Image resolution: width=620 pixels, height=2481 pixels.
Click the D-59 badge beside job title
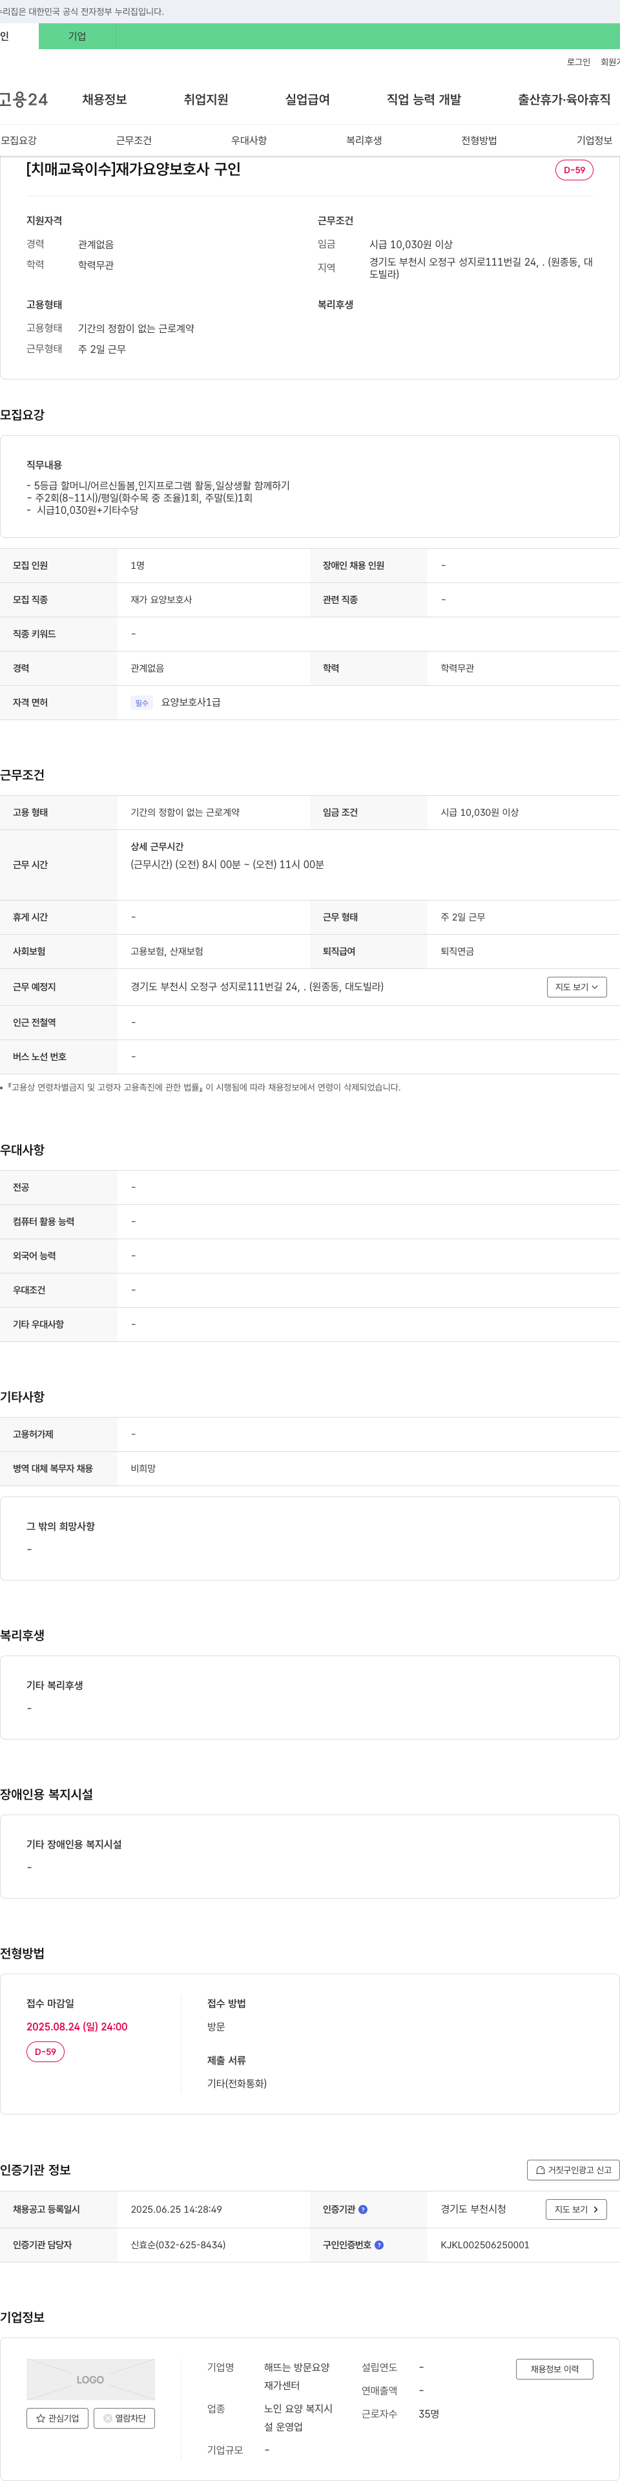pyautogui.click(x=573, y=169)
